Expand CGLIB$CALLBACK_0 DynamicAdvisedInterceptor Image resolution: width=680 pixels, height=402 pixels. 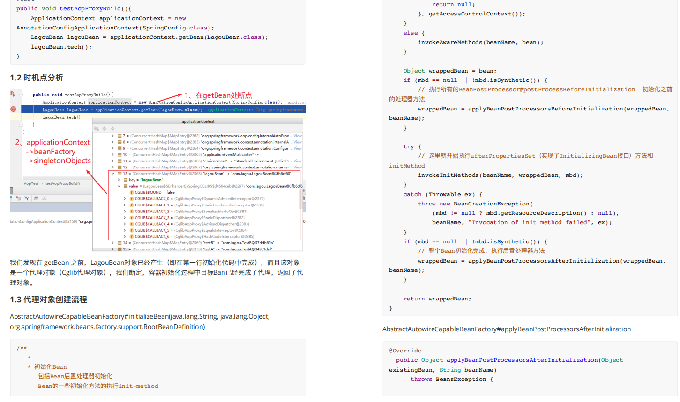(x=125, y=199)
